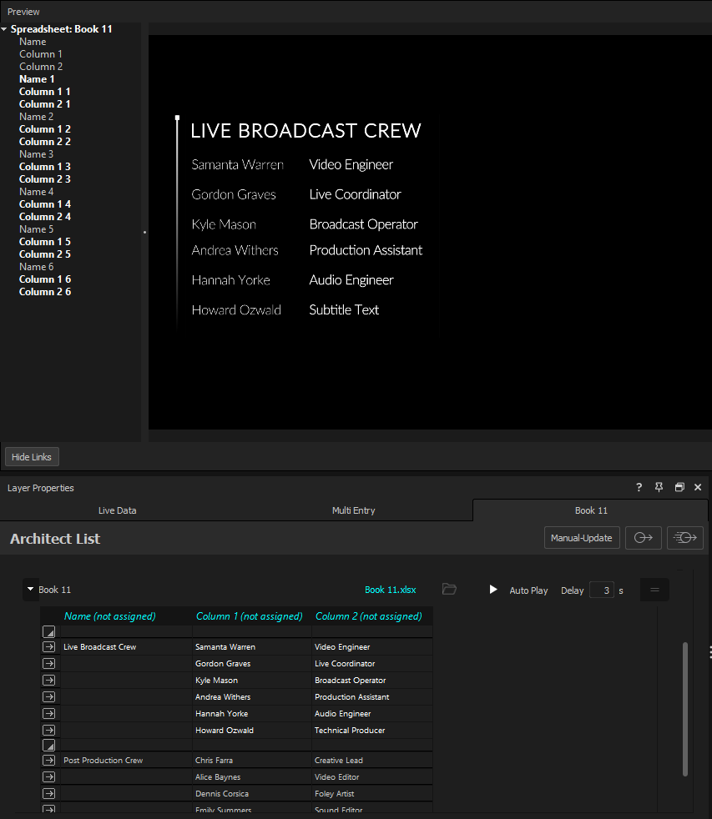Select the Column 2 3 tree item
712x819 pixels.
[45, 179]
